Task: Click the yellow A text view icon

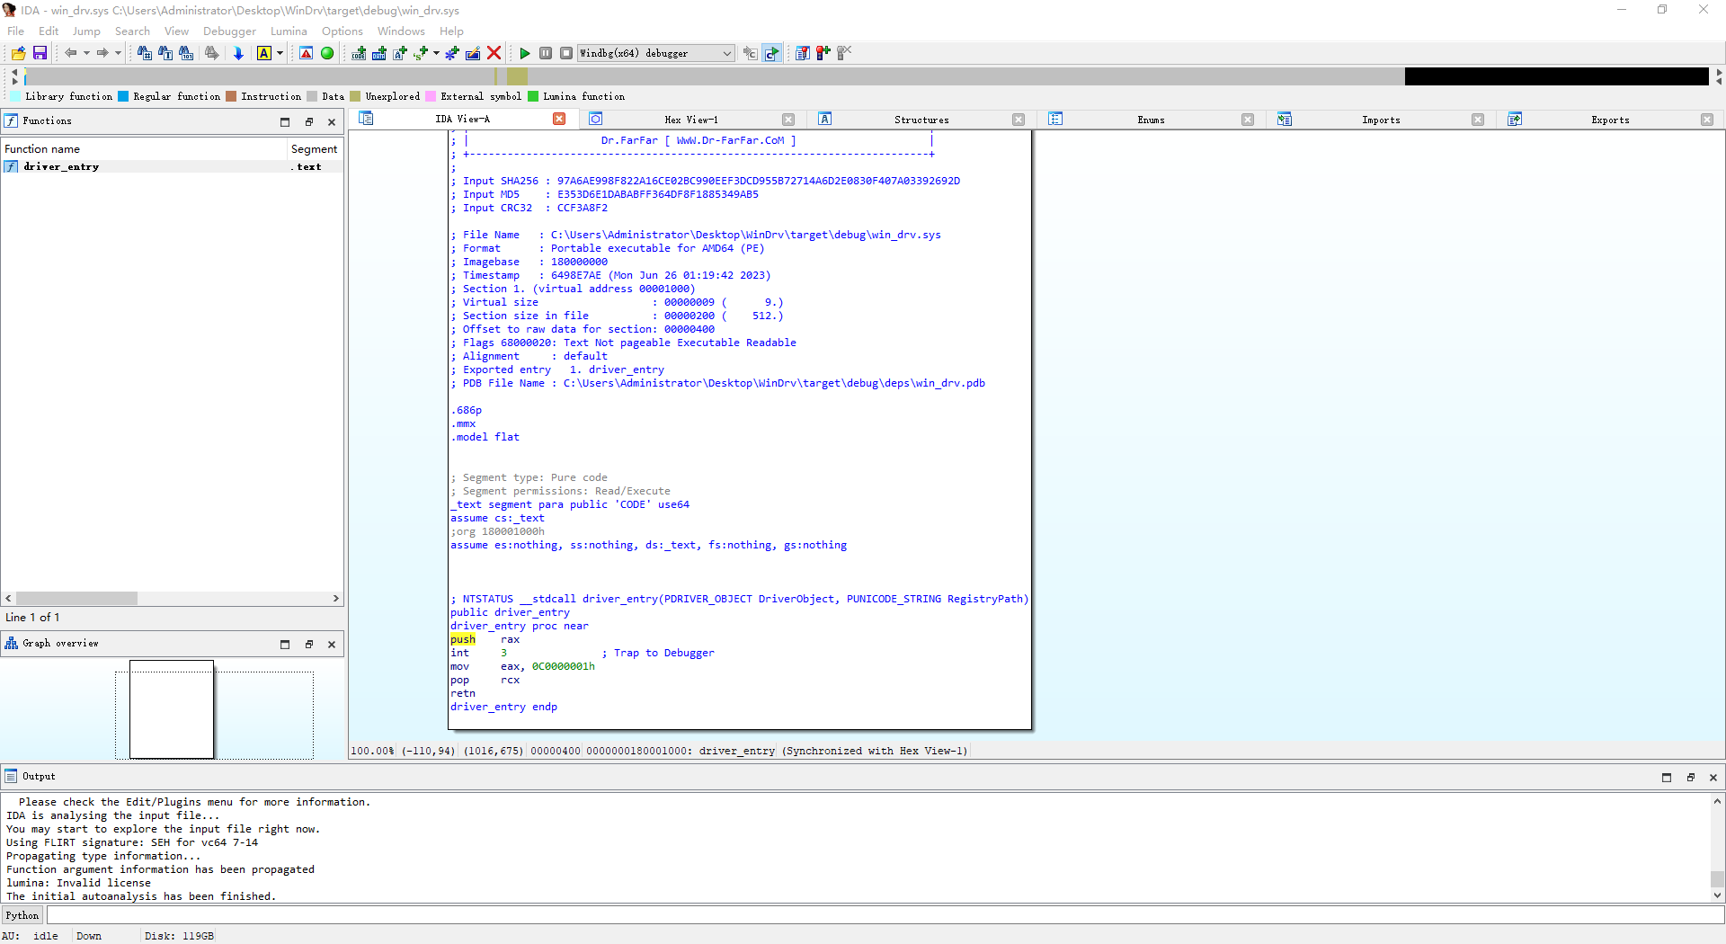Action: click(264, 53)
